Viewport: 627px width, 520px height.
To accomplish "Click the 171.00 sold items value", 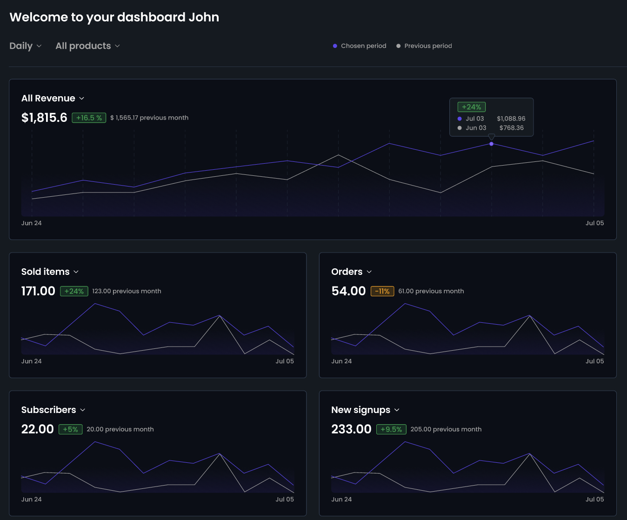I will 38,291.
